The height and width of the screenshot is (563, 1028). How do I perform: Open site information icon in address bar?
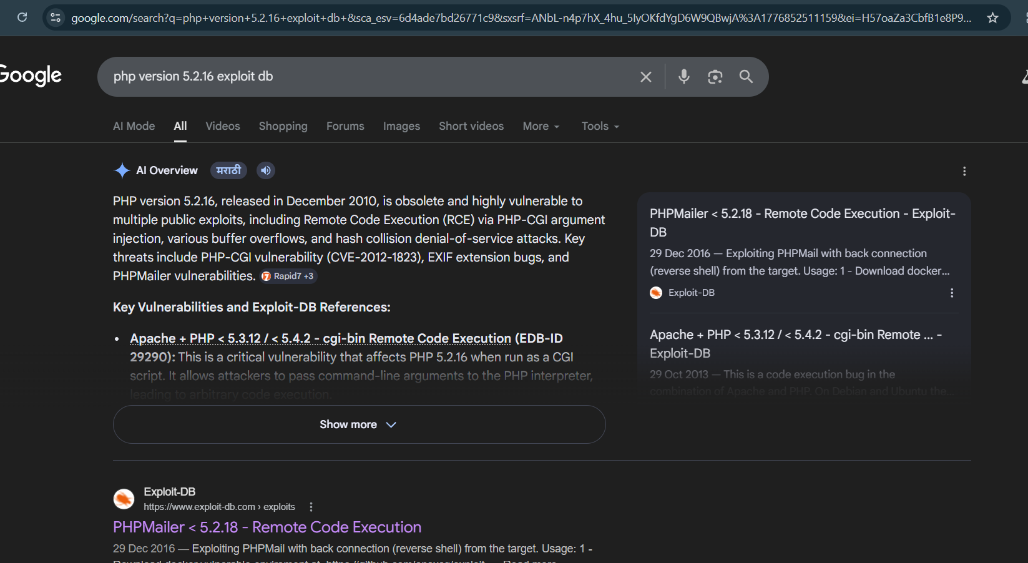[56, 17]
